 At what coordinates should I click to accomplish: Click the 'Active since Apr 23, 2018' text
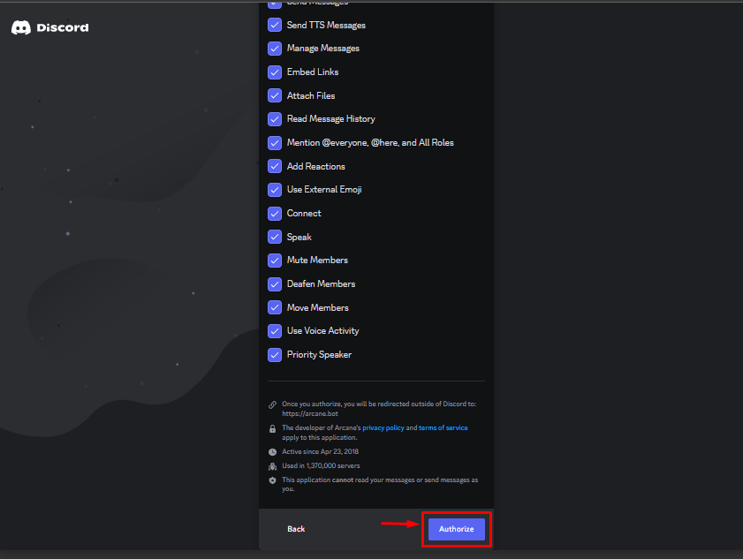click(x=321, y=451)
